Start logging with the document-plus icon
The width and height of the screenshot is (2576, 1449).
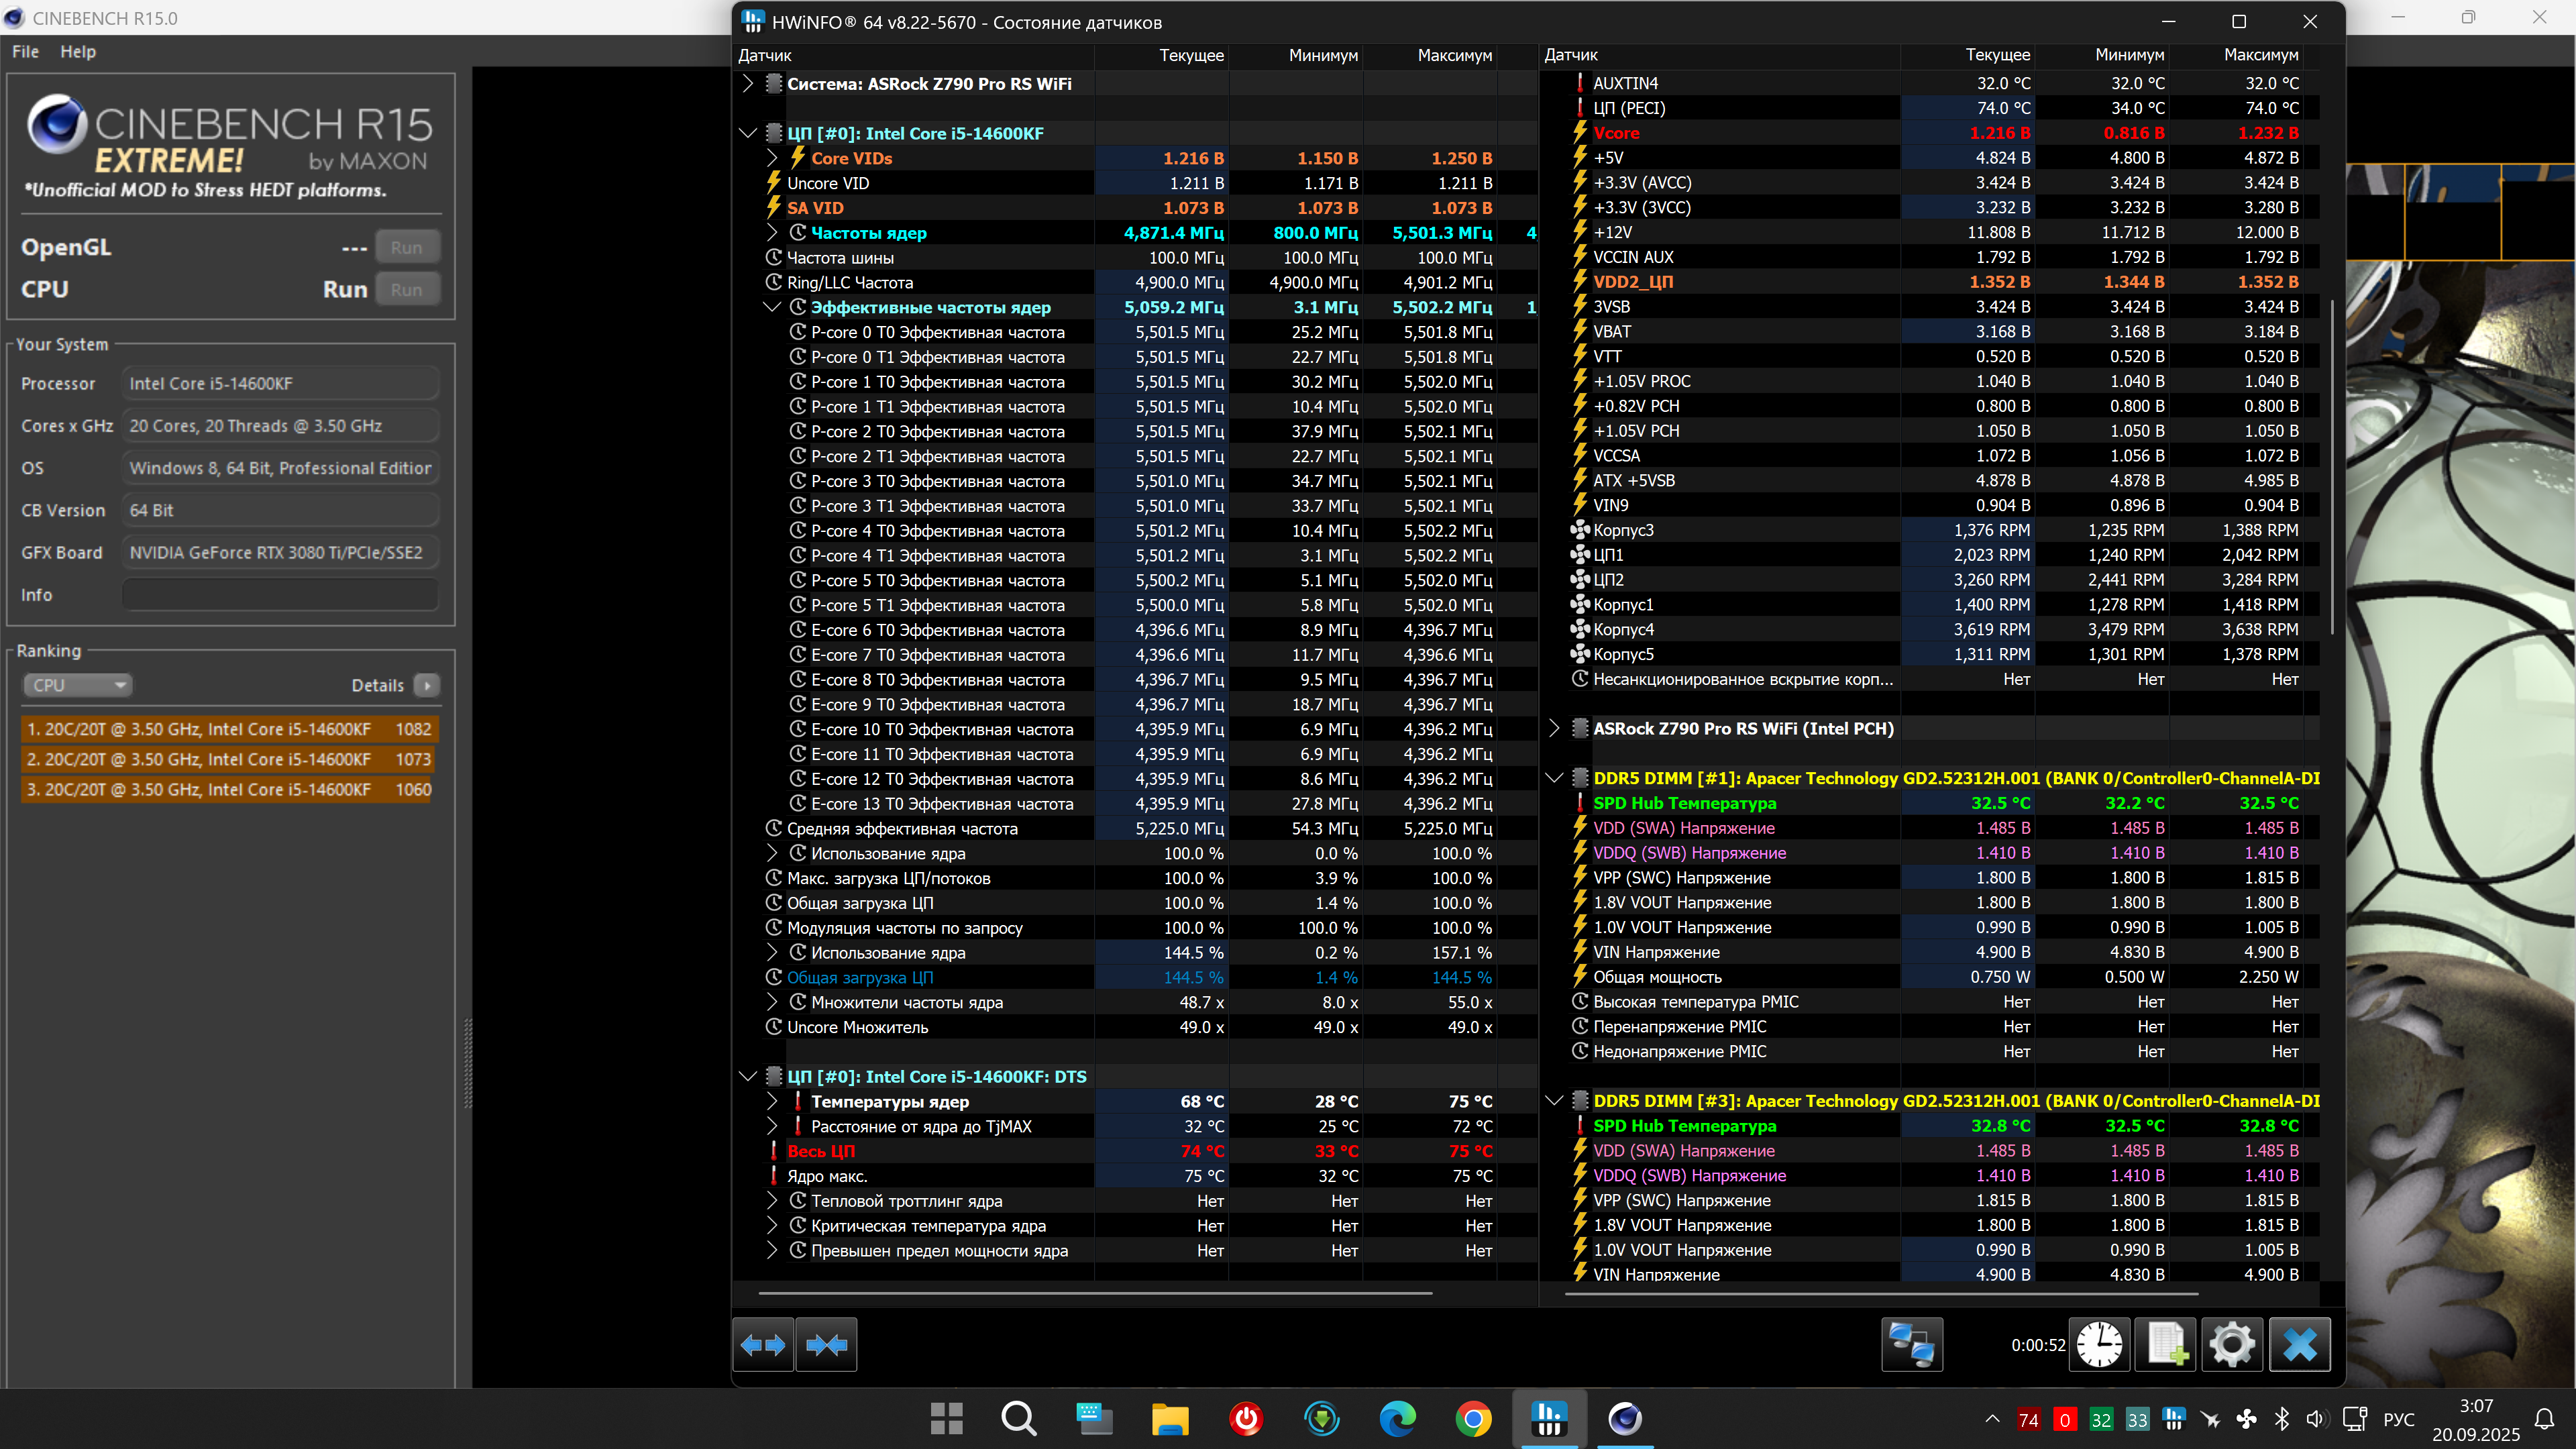[x=2166, y=1345]
